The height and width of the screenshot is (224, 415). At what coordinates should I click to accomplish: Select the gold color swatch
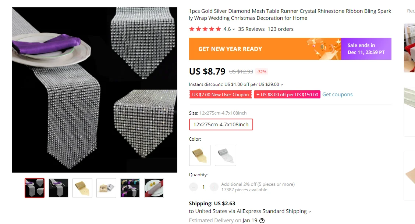pyautogui.click(x=200, y=155)
